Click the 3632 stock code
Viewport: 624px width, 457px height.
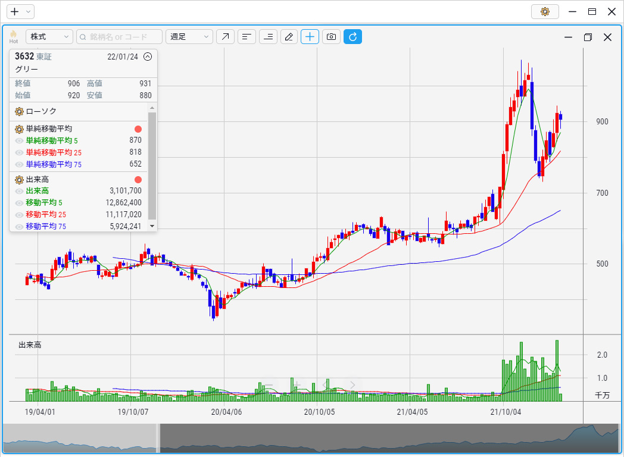[x=24, y=57]
